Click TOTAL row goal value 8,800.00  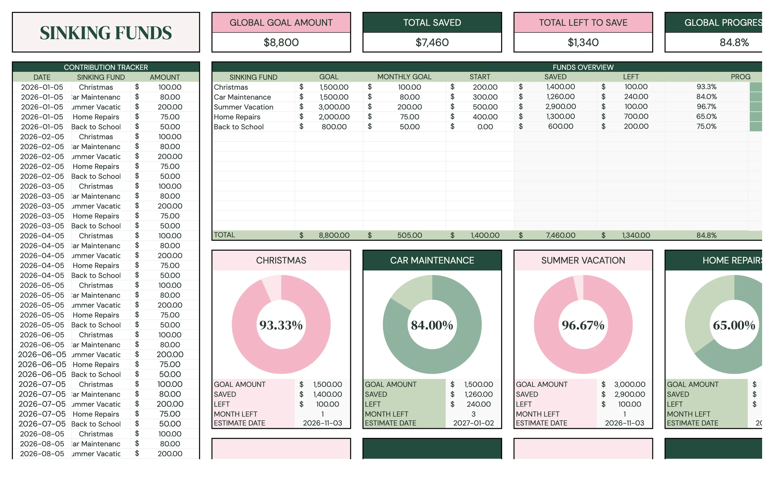coord(334,235)
